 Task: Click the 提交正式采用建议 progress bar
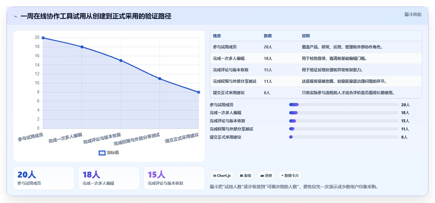344,137
